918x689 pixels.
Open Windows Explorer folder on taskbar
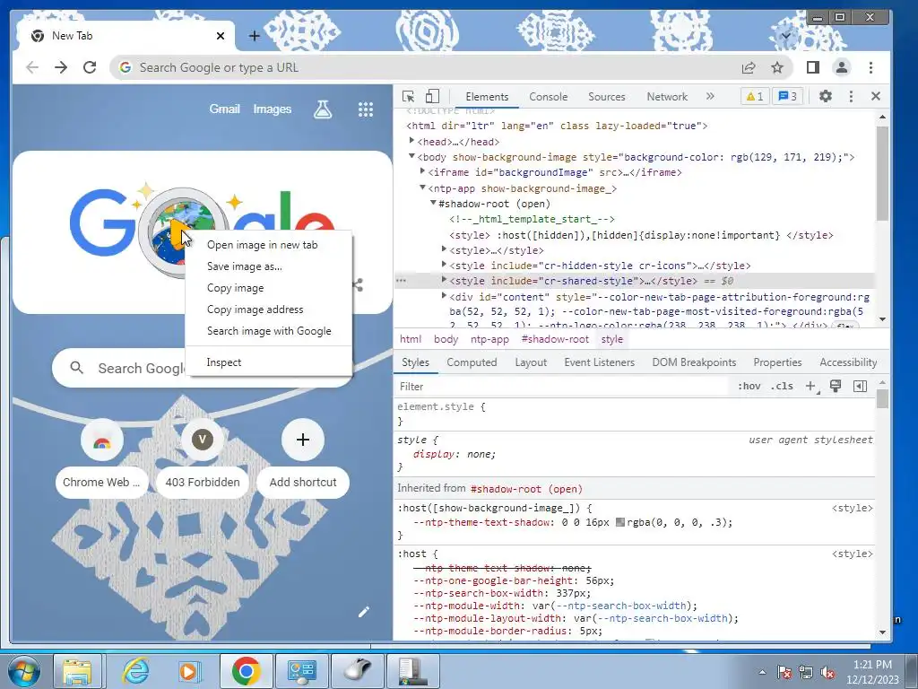click(x=77, y=671)
